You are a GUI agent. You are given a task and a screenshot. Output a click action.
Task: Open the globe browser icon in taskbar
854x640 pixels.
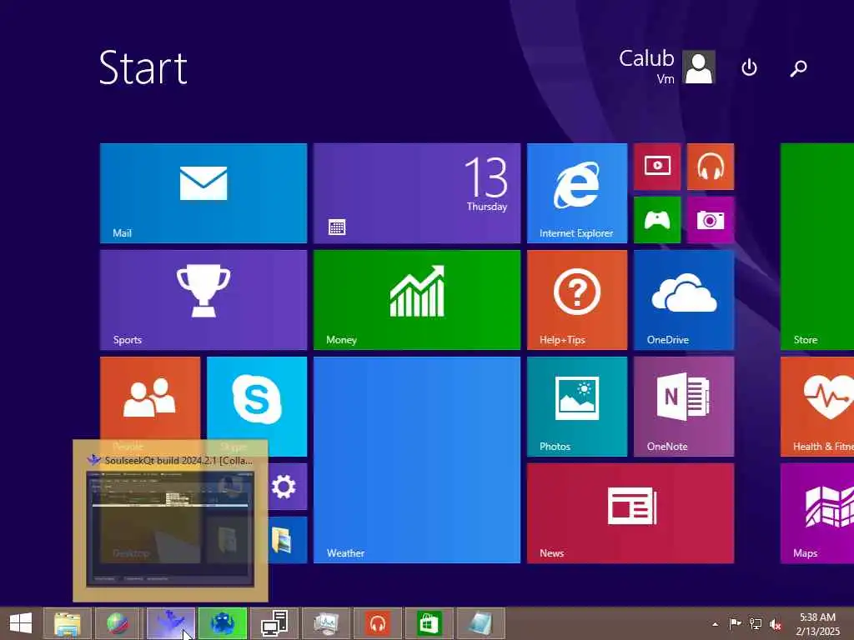click(x=118, y=623)
